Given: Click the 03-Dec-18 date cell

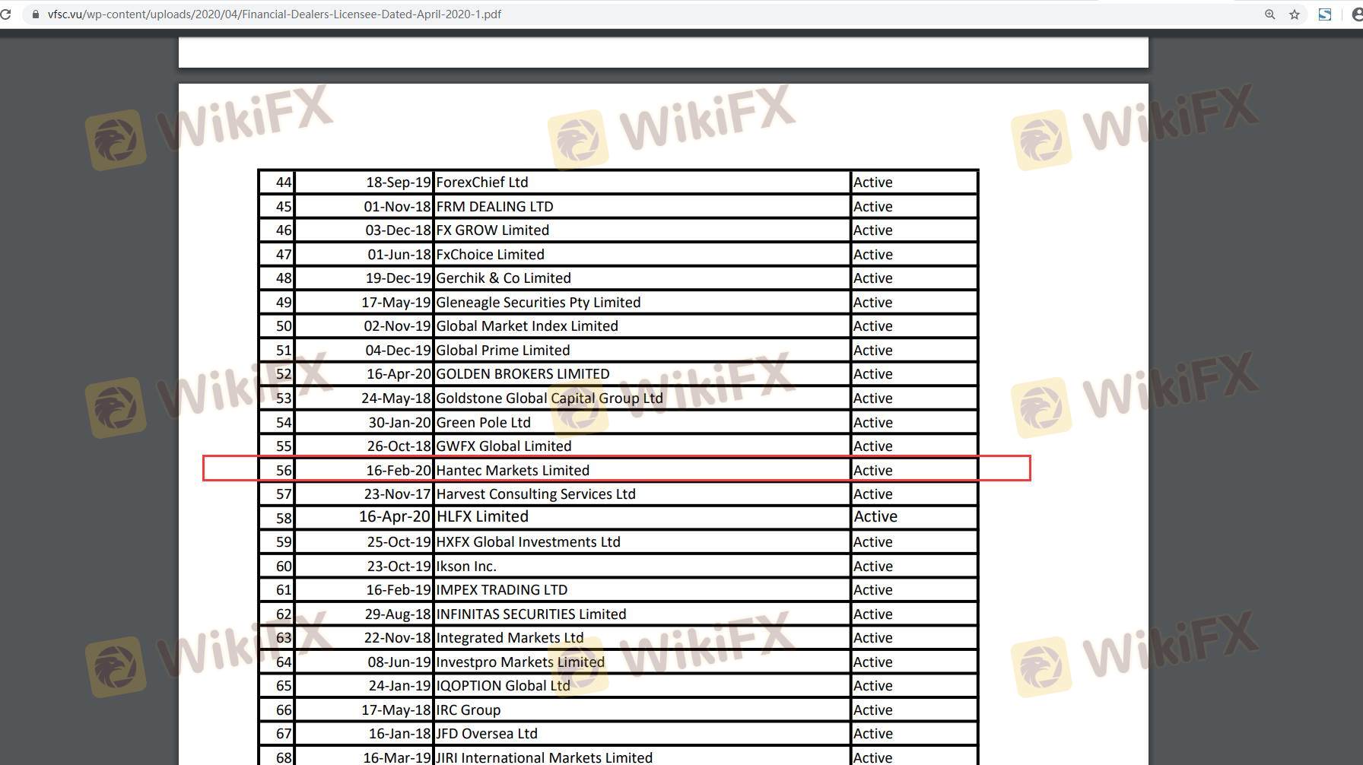Looking at the screenshot, I should [x=398, y=230].
